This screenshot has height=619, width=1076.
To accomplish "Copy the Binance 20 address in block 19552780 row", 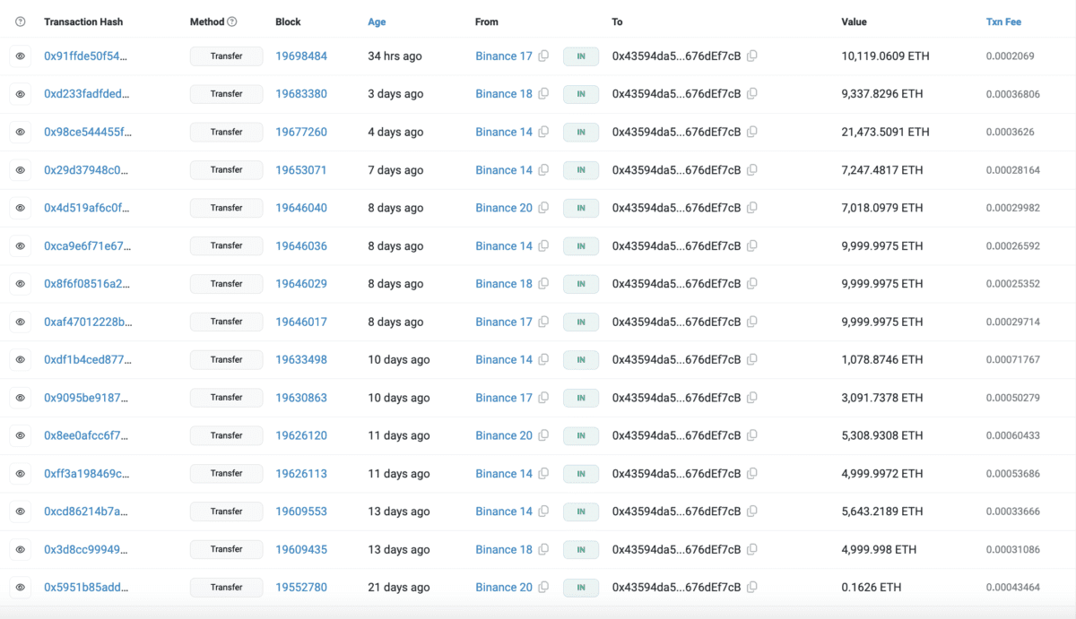I will [x=543, y=588].
